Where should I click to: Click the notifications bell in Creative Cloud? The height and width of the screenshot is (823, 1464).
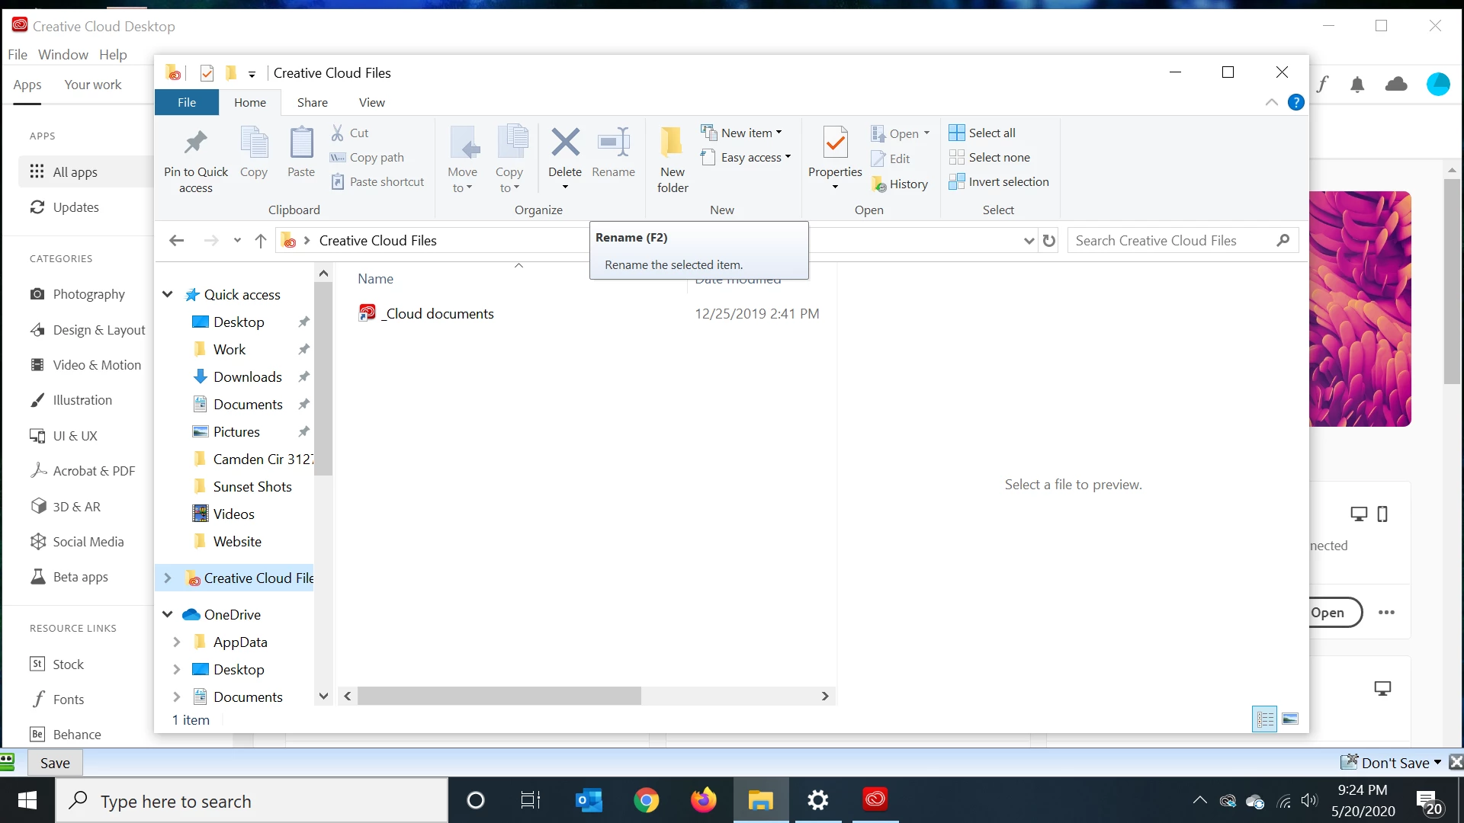point(1357,85)
